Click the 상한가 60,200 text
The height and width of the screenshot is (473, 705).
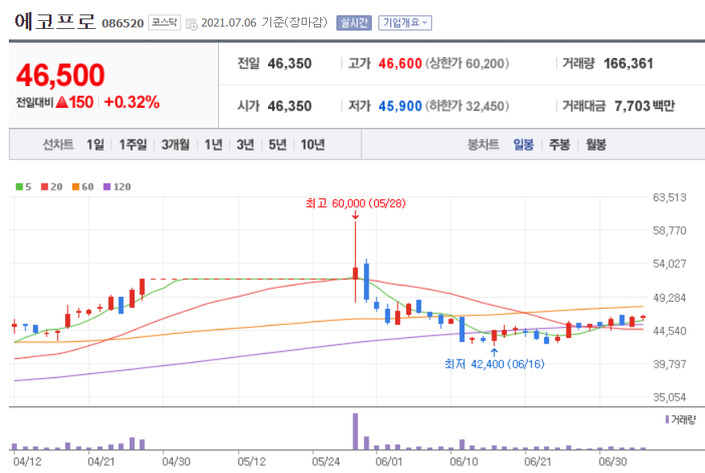467,64
